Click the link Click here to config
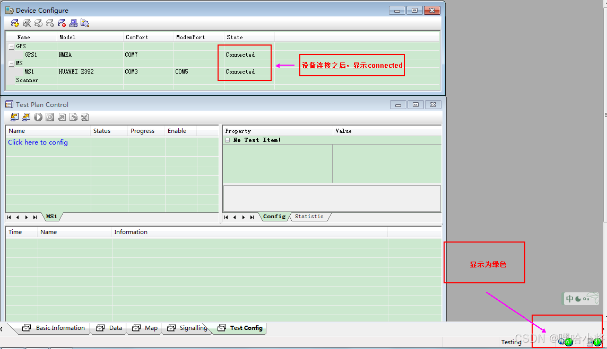 tap(37, 142)
